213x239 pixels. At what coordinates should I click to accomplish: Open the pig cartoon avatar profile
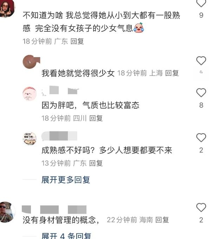pos(30,139)
